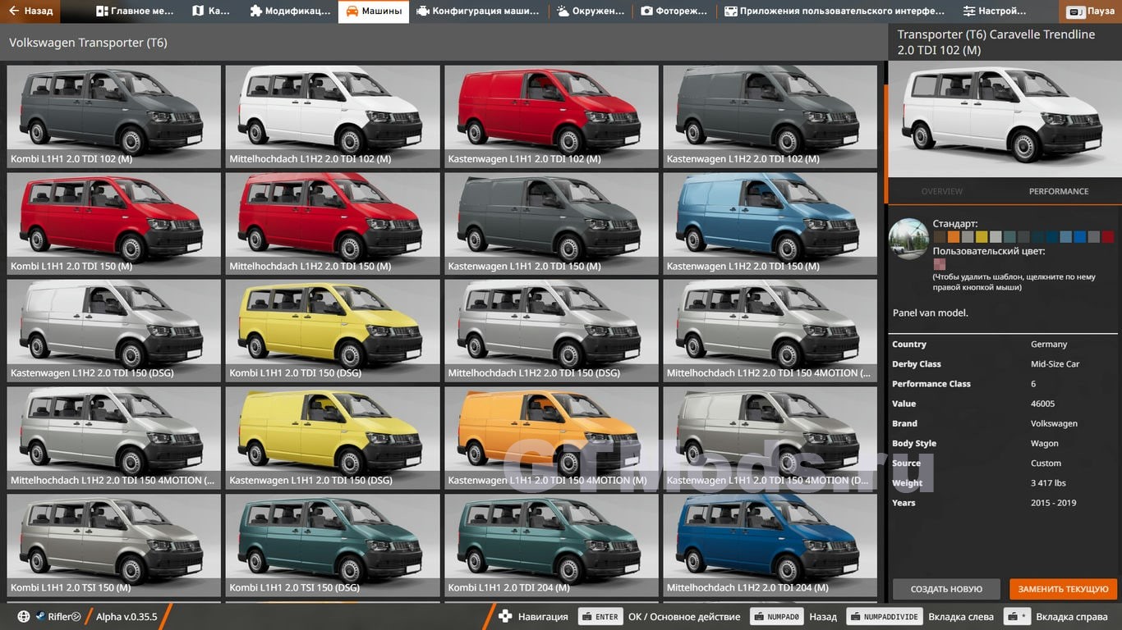Viewport: 1122px width, 630px height.
Task: Launch Фоторежим camera mode
Action: [x=674, y=11]
